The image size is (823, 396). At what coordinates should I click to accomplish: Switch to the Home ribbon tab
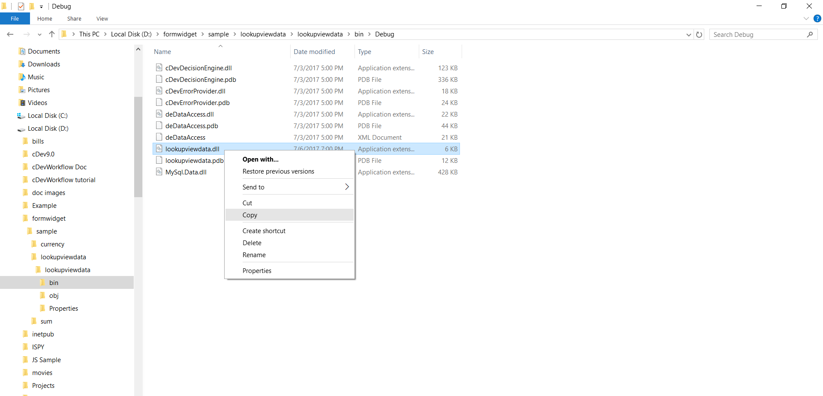[45, 18]
